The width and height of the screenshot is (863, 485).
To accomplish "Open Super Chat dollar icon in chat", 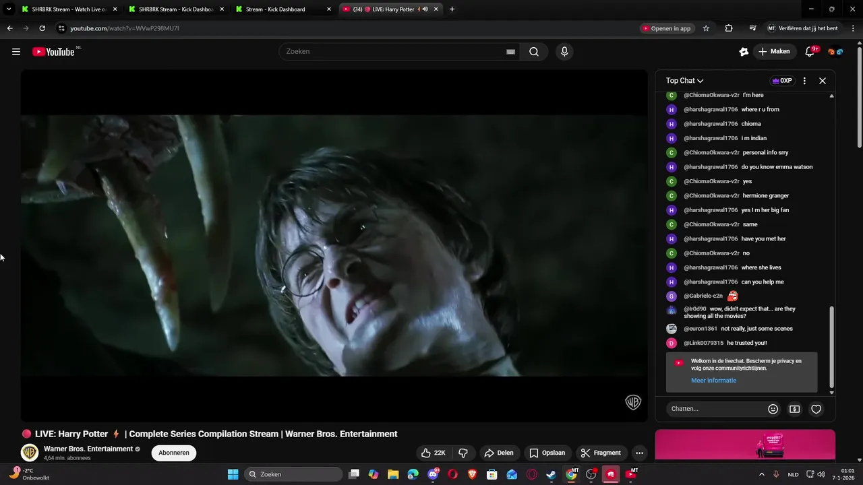I will pyautogui.click(x=795, y=409).
